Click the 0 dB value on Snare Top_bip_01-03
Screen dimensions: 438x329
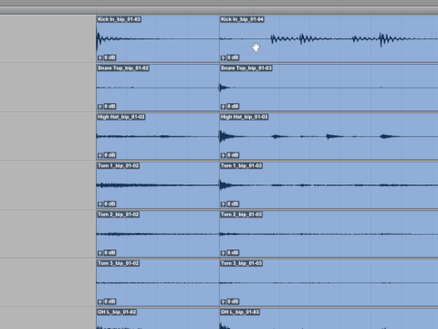coord(233,106)
